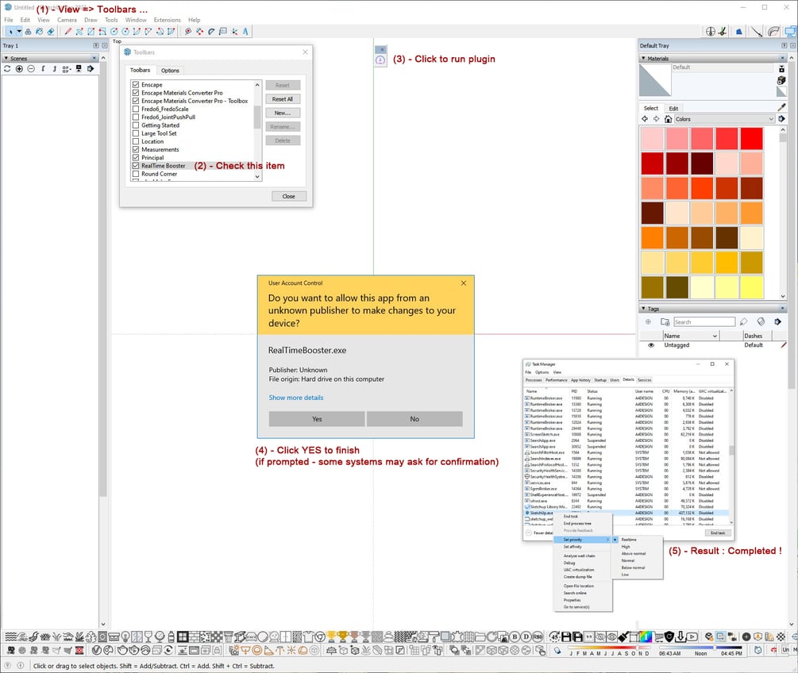798x673 pixels.
Task: Click the Sample Paint eyedropper icon
Action: point(781,107)
